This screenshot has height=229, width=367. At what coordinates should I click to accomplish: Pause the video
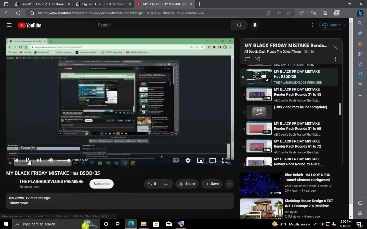click(x=28, y=160)
